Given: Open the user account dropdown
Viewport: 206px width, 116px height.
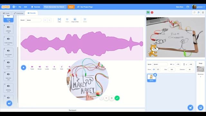Looking at the screenshot, I should (198, 7).
